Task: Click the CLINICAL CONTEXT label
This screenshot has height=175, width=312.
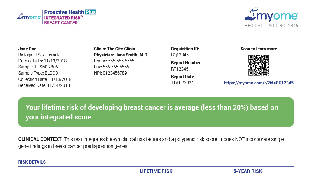Action: [40, 139]
